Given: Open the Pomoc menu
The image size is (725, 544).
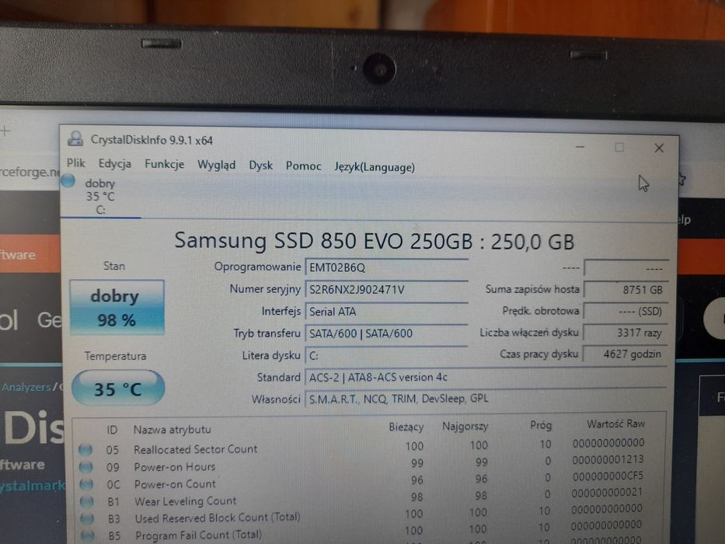Looking at the screenshot, I should click(x=303, y=166).
